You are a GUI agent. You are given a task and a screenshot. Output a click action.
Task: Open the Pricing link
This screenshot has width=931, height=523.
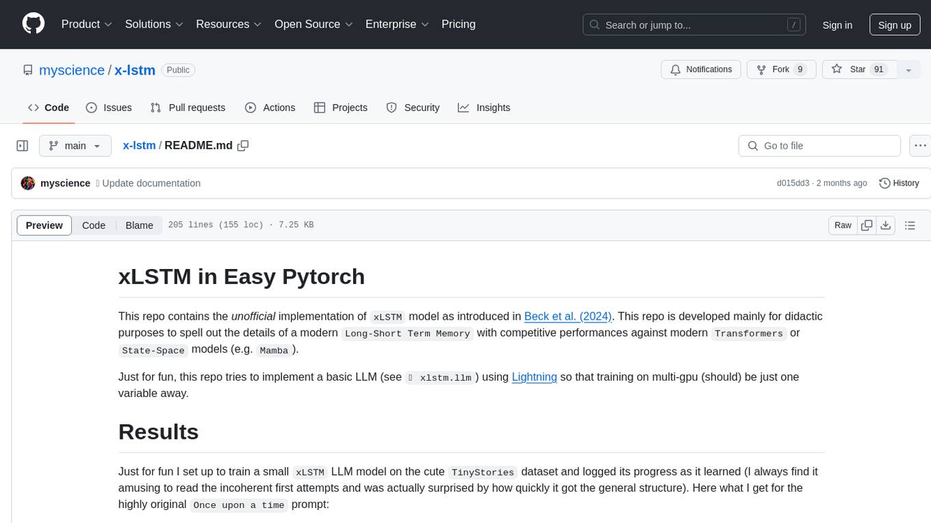[x=459, y=24]
